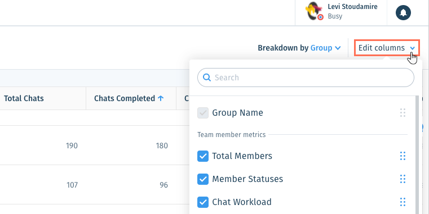
Task: Toggle the Chat Workload checkbox
Action: 203,202
